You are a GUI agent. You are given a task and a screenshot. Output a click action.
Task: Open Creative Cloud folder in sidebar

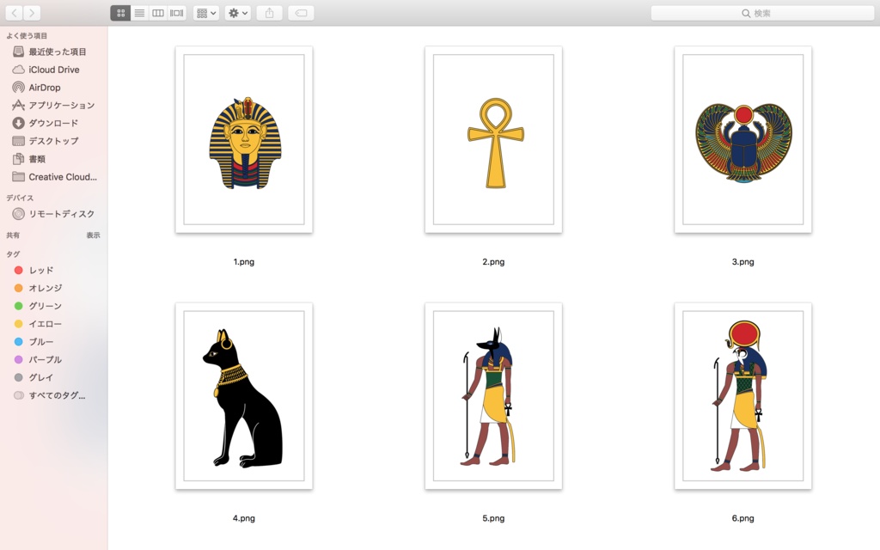(x=54, y=177)
